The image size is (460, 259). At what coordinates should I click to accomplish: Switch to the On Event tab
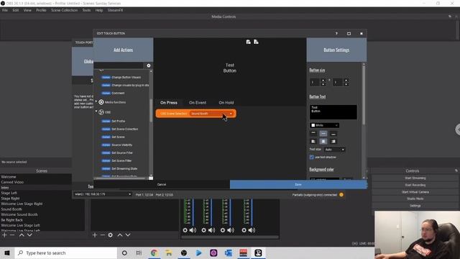tap(198, 102)
